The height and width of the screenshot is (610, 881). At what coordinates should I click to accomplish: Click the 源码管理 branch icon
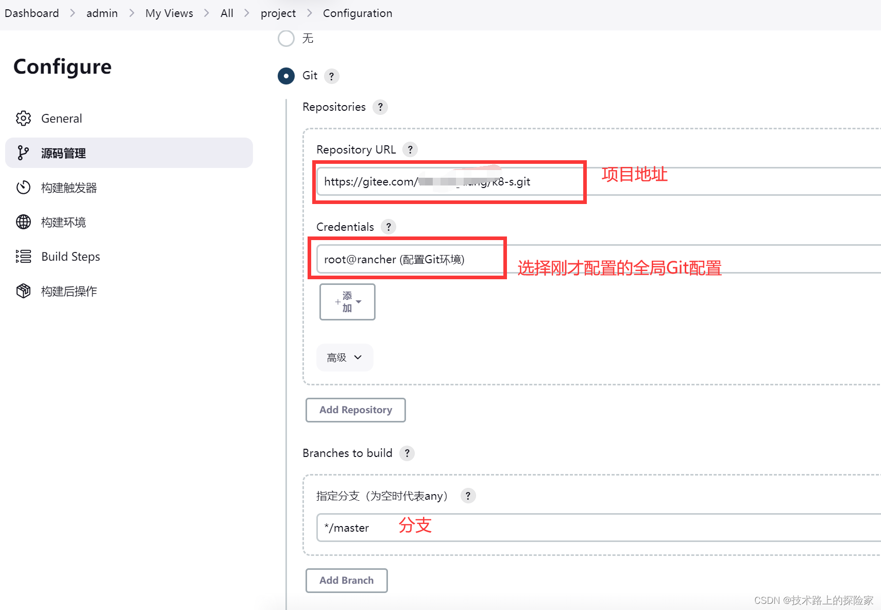pos(23,153)
